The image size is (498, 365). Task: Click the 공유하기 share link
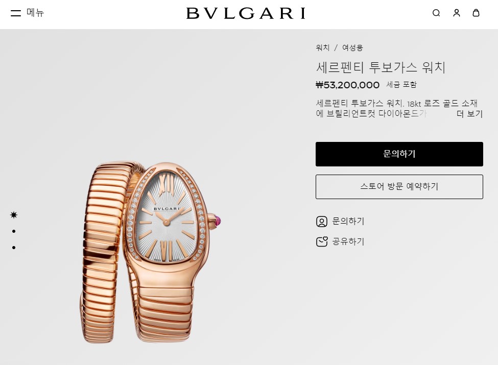click(348, 241)
